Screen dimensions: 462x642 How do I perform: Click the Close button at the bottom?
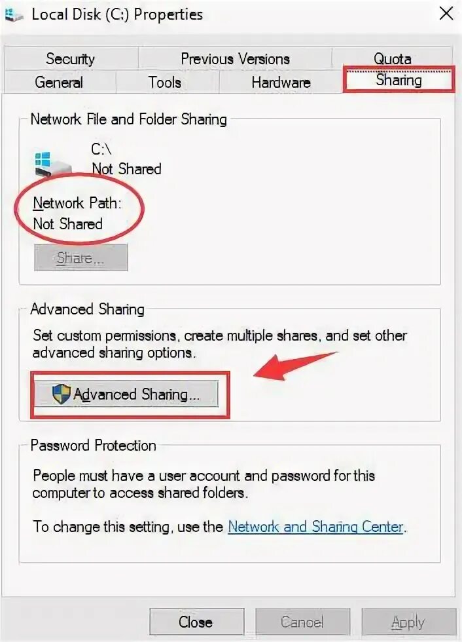pos(197,622)
